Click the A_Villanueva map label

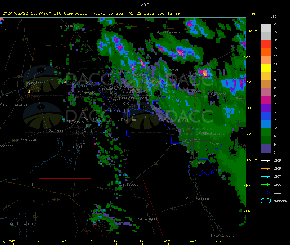click(x=168, y=32)
